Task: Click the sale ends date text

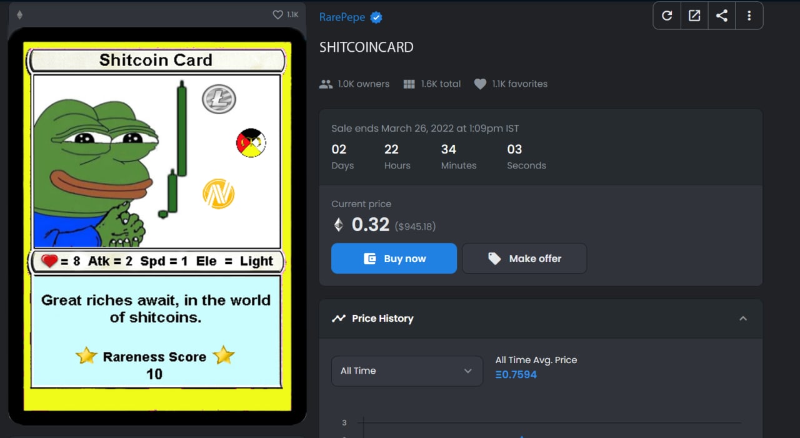Action: [425, 129]
